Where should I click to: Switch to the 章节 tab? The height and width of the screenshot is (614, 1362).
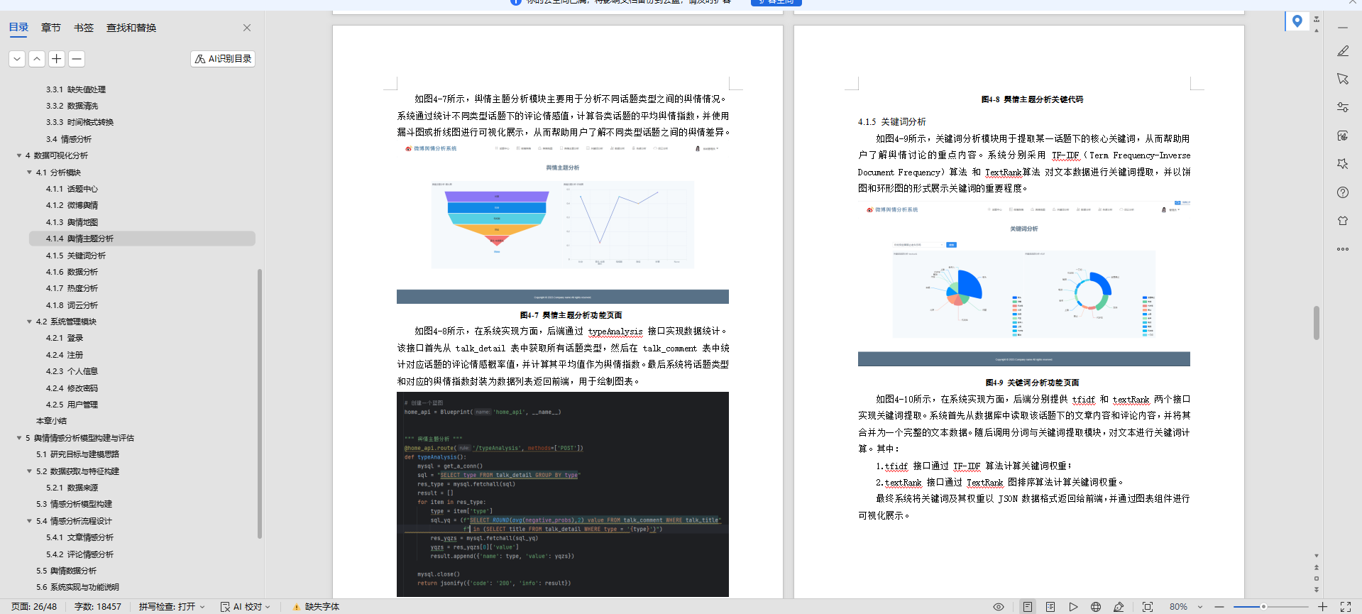[51, 28]
